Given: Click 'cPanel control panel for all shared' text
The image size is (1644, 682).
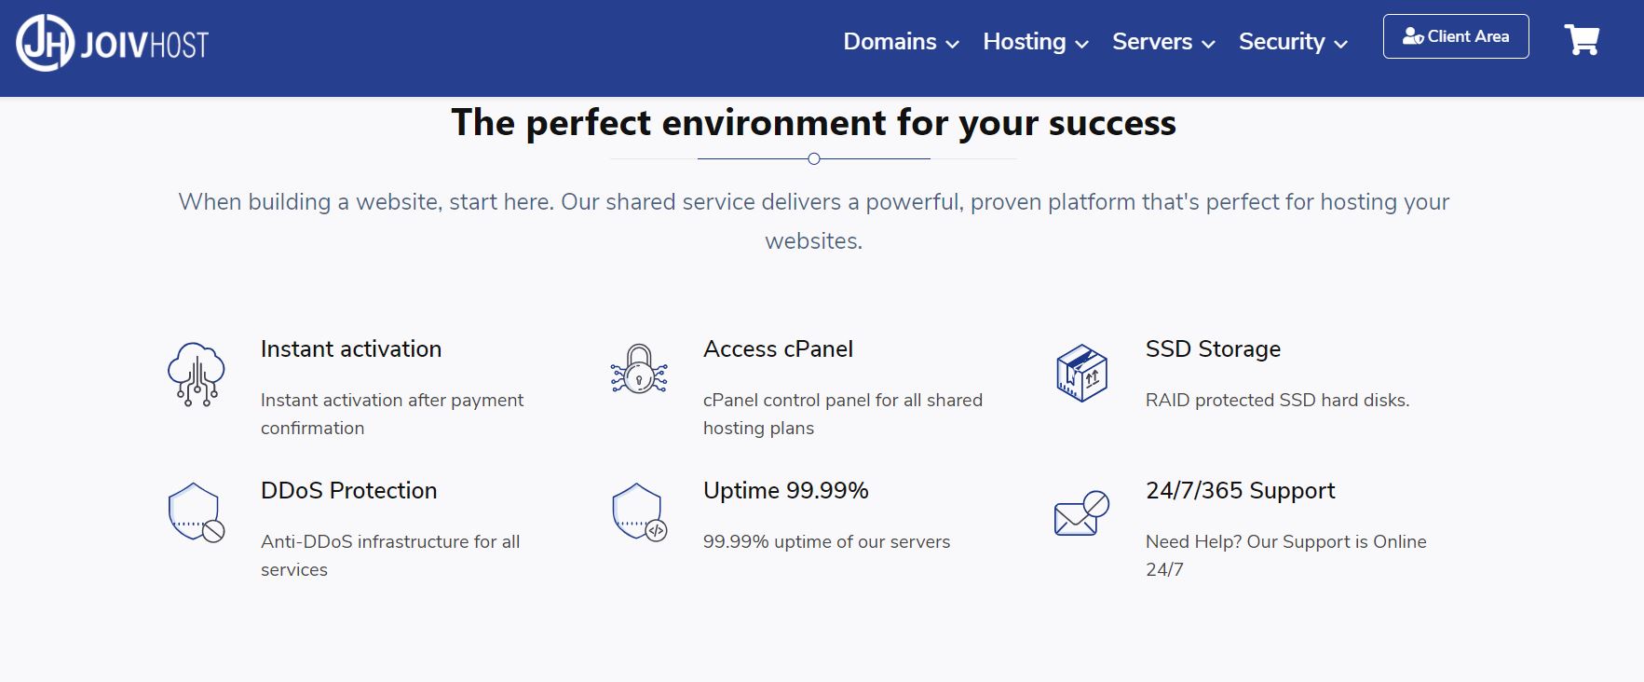Looking at the screenshot, I should pos(843,400).
